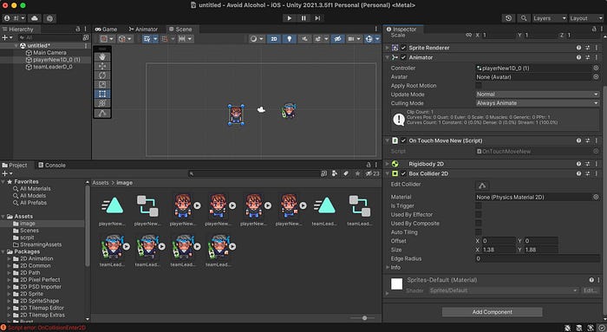Activate the Rect tool in scene overlay
607x332 pixels.
102,94
